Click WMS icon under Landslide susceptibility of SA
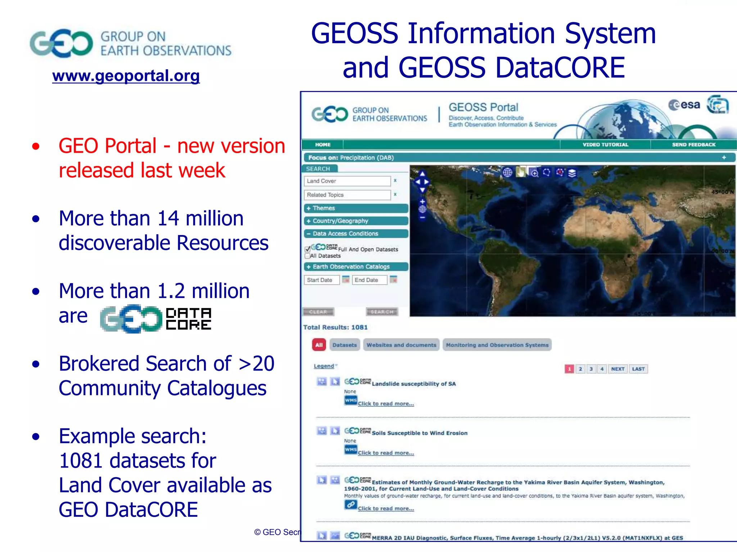 coord(351,400)
